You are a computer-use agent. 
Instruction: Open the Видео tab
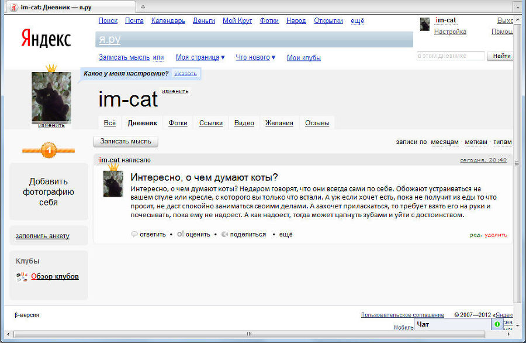(x=244, y=123)
